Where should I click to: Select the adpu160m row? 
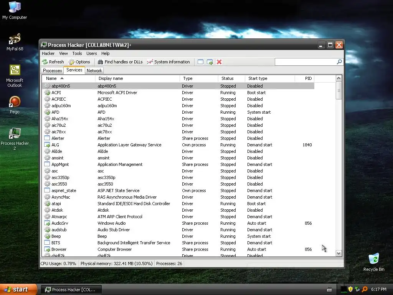click(178, 106)
